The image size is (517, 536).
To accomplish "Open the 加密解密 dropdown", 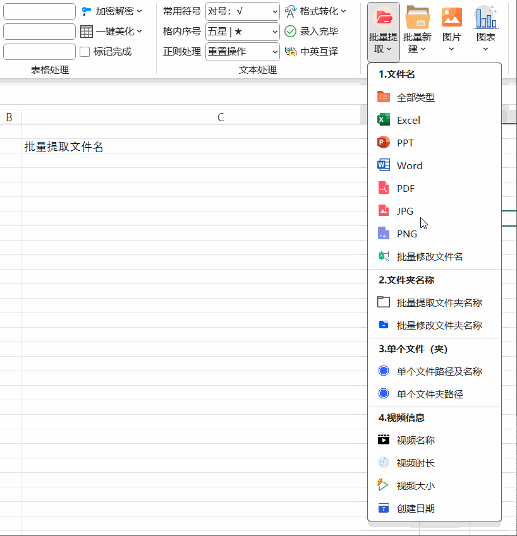I will click(x=112, y=11).
